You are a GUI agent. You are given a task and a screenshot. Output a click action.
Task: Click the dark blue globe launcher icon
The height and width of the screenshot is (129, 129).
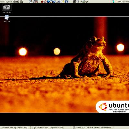48,2
